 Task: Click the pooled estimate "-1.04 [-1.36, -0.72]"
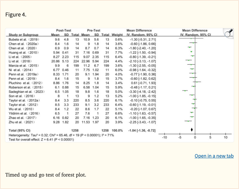pyautogui.click(x=142, y=130)
